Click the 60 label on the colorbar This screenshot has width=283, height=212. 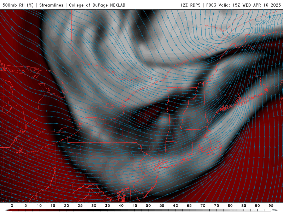(x=175, y=206)
